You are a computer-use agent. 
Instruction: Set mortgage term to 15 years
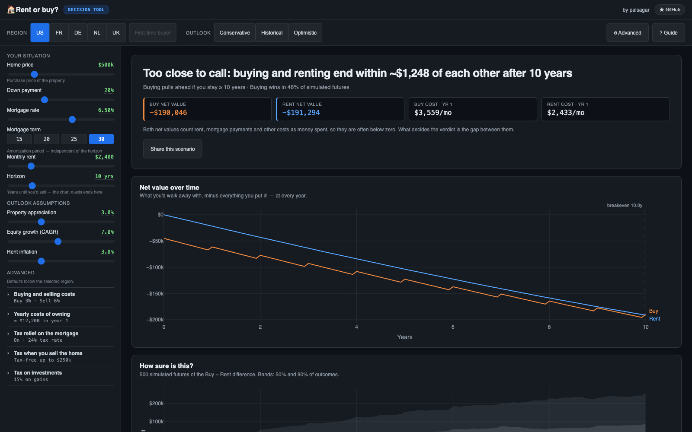point(19,139)
